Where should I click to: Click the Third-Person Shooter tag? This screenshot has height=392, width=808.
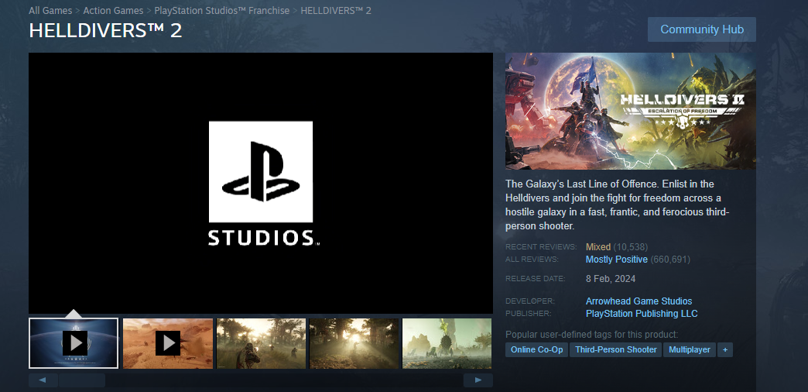click(x=616, y=349)
